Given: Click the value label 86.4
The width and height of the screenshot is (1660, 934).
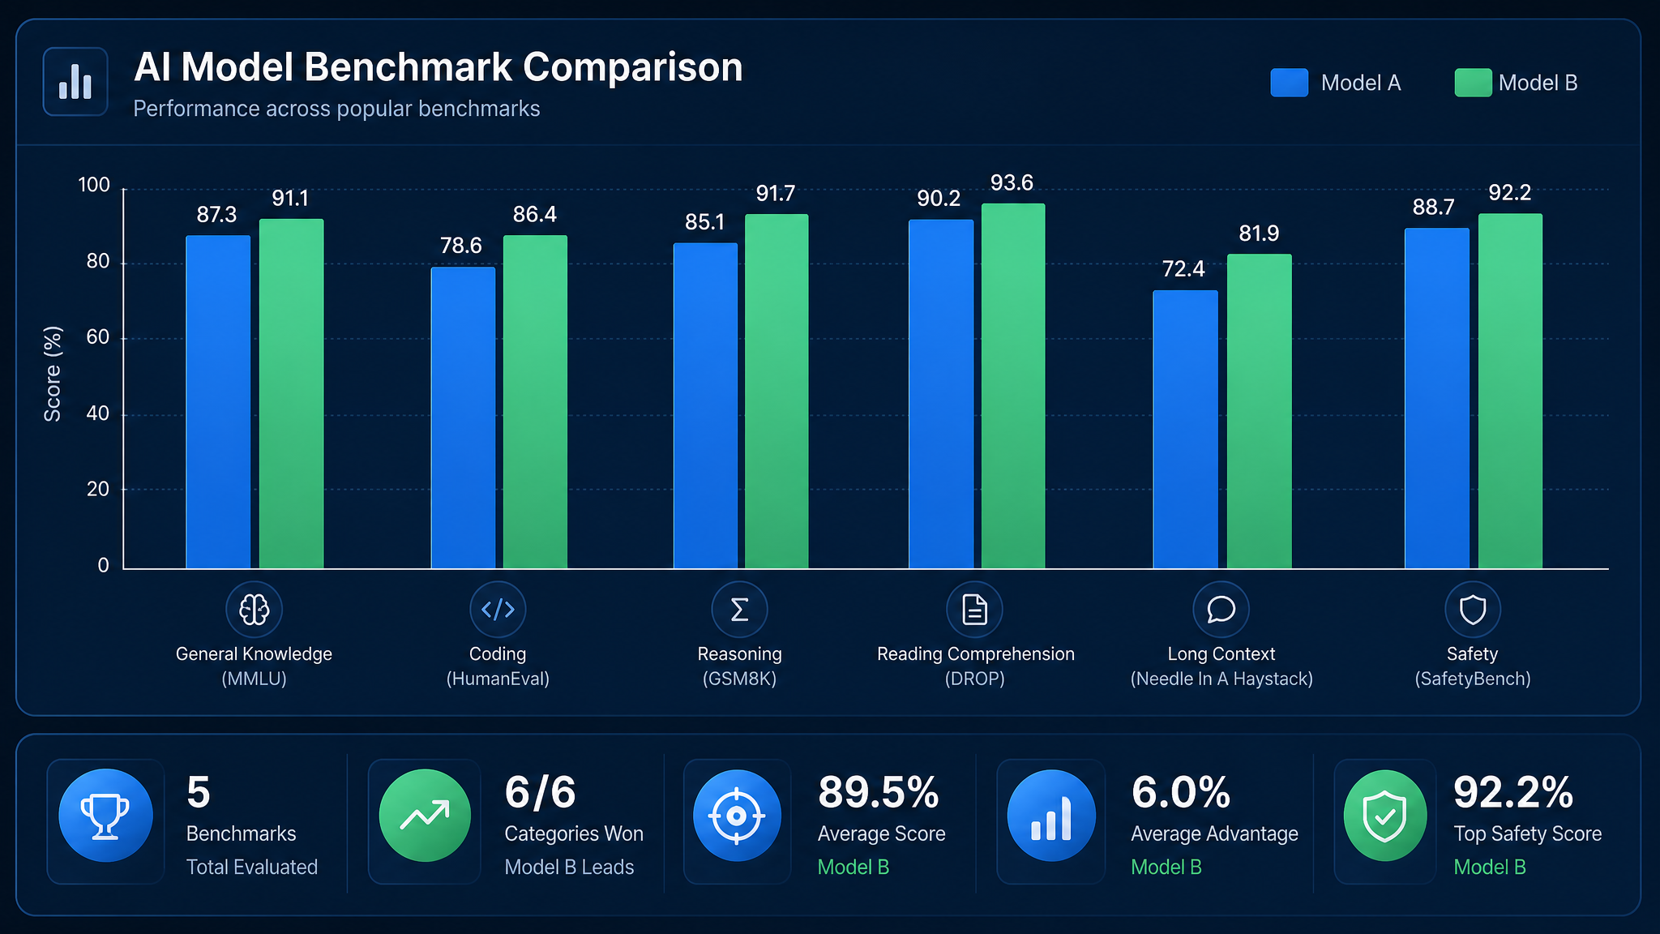Looking at the screenshot, I should click(x=535, y=215).
